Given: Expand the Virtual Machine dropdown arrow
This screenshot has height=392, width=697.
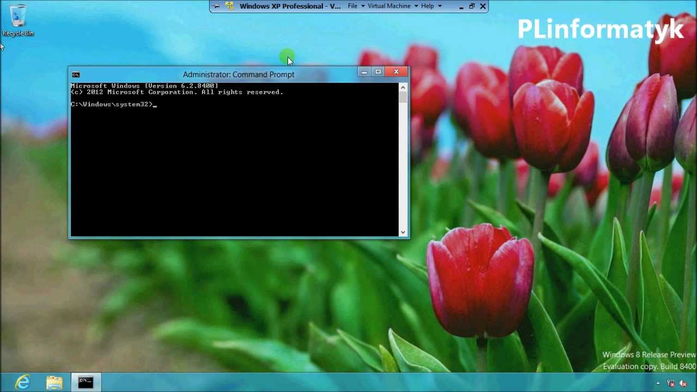Looking at the screenshot, I should [416, 6].
